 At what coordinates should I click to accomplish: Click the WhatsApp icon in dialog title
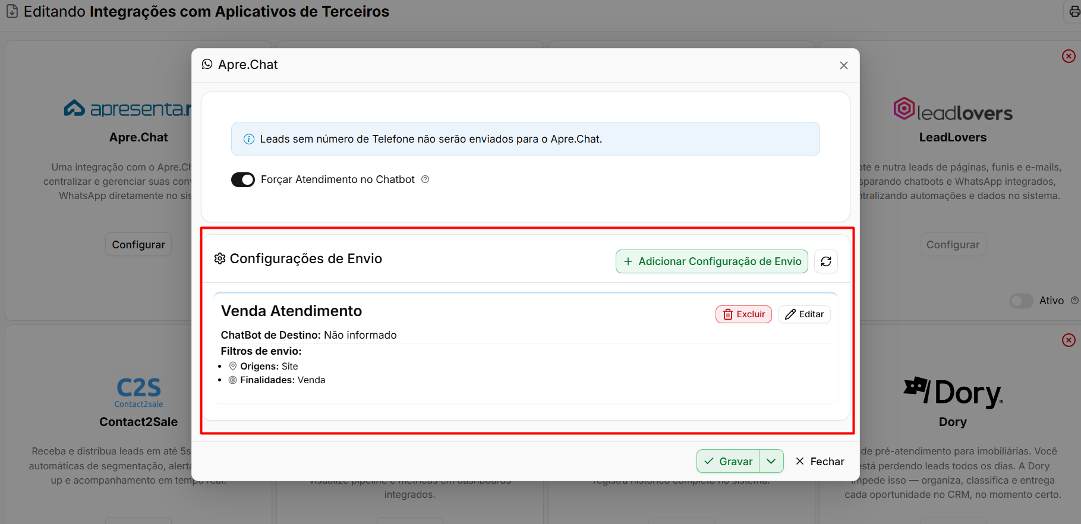point(207,64)
